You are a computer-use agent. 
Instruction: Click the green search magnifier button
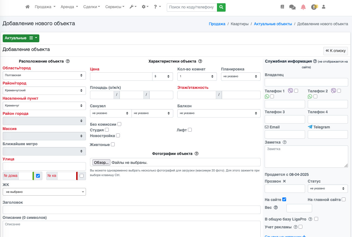click(x=221, y=7)
